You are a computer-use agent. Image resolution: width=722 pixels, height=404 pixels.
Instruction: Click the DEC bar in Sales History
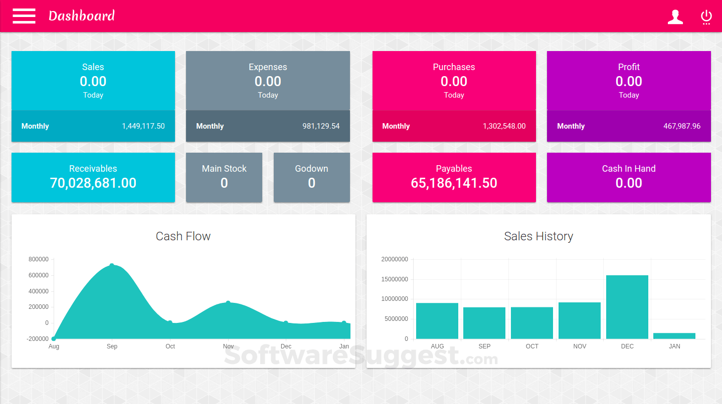click(x=627, y=306)
